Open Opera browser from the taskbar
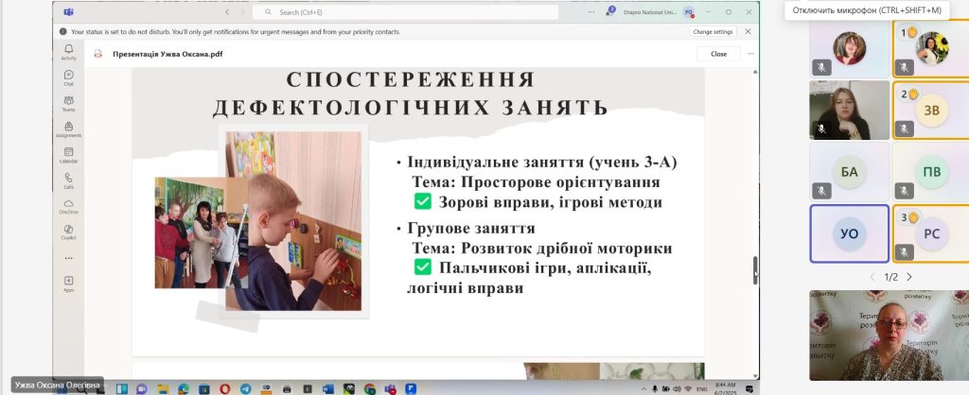The image size is (969, 395). pos(225,388)
